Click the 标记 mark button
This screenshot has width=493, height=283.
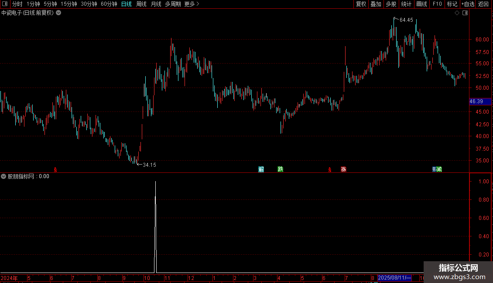tap(452, 4)
